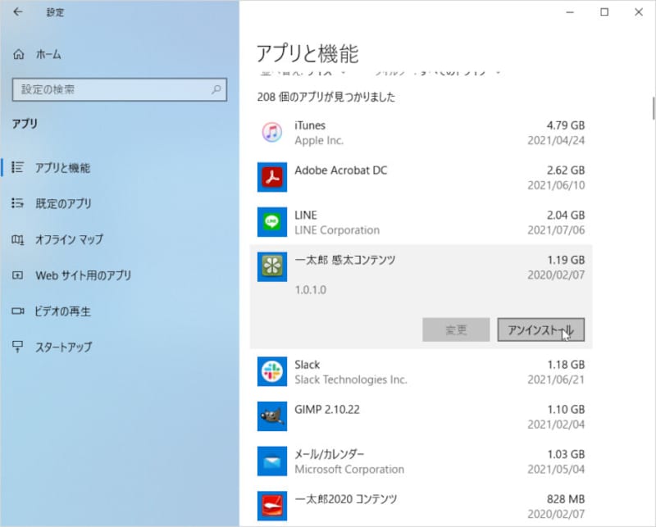Screen dimensions: 656x527
Task: Click the Slack app icon
Action: [271, 371]
